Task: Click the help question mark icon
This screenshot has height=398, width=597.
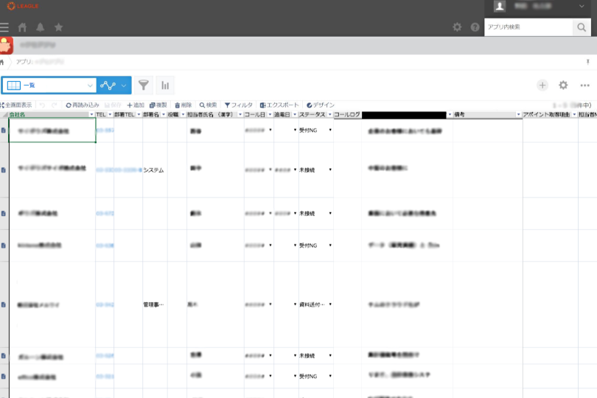Action: [x=475, y=27]
